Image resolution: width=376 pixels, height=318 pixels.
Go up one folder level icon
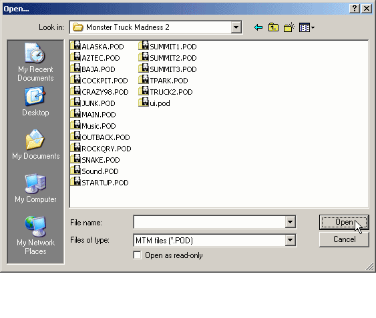pyautogui.click(x=273, y=27)
